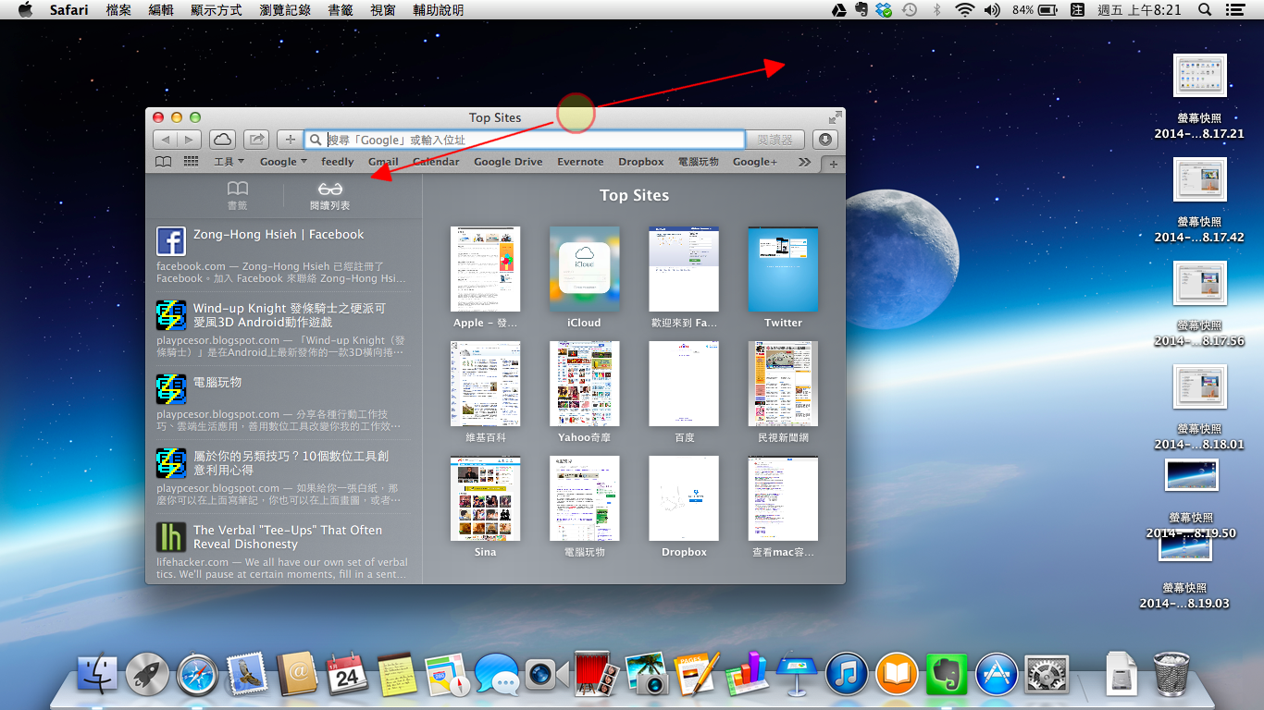Show Top Sites from the grid icon
Screen dimensions: 1264x710
192,162
